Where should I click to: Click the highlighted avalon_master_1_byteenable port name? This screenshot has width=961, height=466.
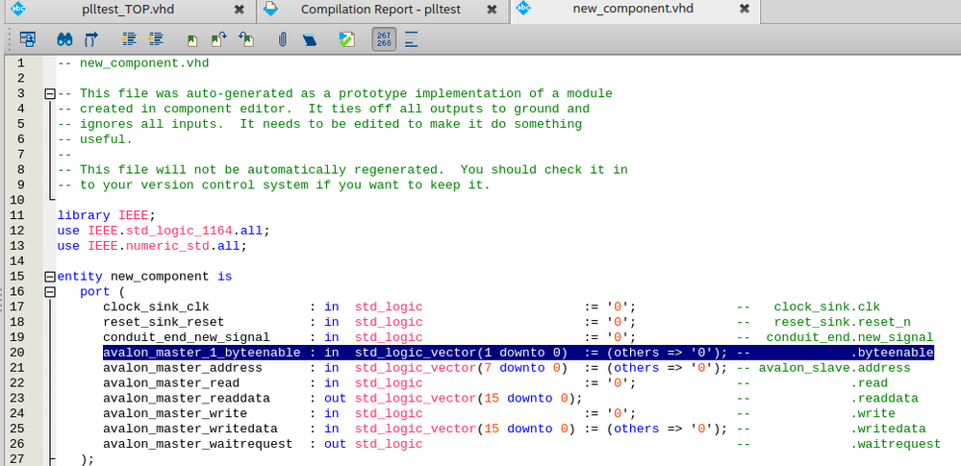[x=202, y=353]
